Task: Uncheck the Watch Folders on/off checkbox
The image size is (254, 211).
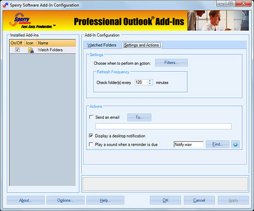Action: [x=17, y=50]
